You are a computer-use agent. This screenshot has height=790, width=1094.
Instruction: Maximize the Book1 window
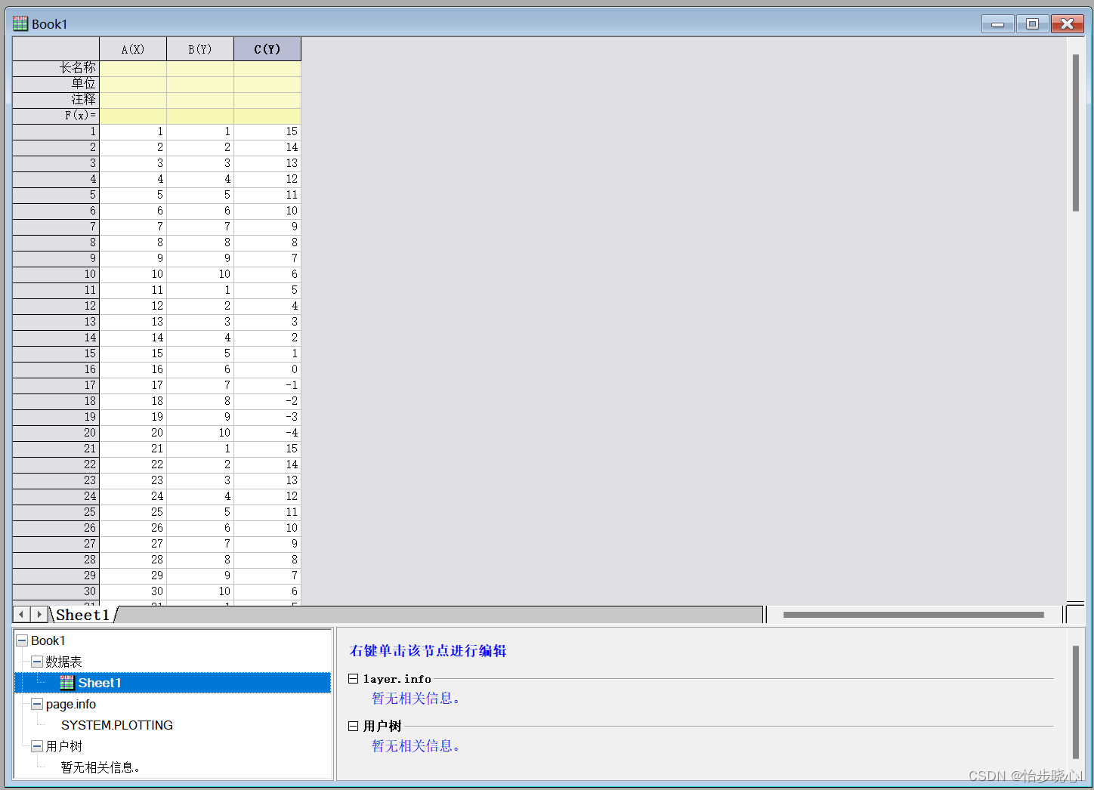pyautogui.click(x=1032, y=24)
